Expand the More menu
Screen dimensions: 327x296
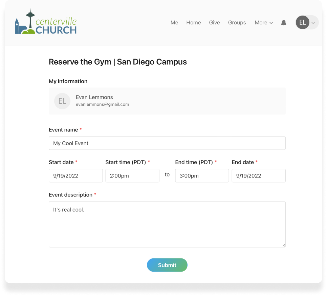pyautogui.click(x=264, y=23)
